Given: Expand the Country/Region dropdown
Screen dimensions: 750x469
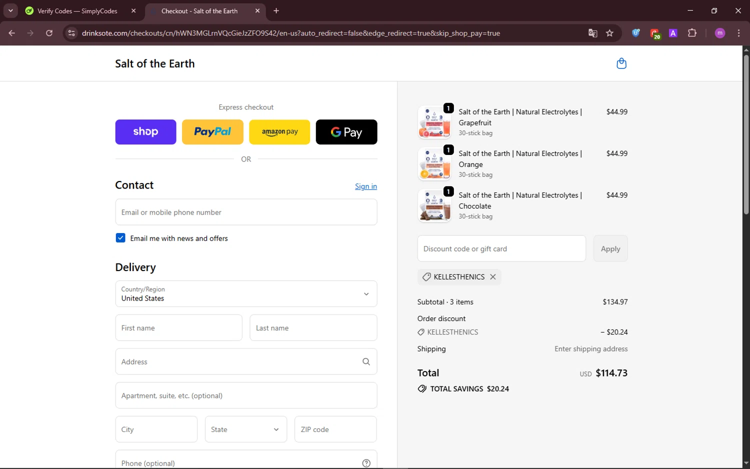Looking at the screenshot, I should (x=246, y=293).
